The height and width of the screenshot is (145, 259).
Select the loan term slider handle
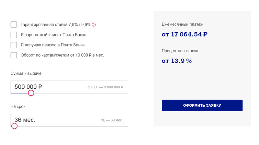(x=14, y=126)
